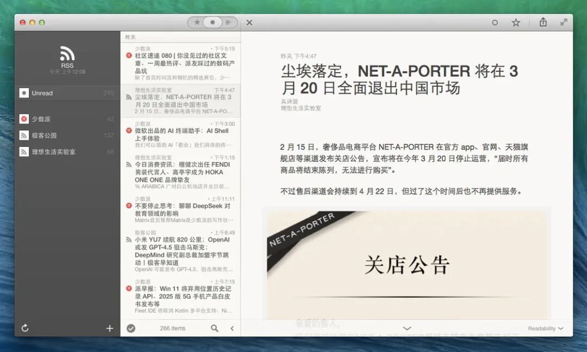Select the list item 尘埃落定,NET-A-PORTER
The image size is (587, 352).
click(x=180, y=100)
